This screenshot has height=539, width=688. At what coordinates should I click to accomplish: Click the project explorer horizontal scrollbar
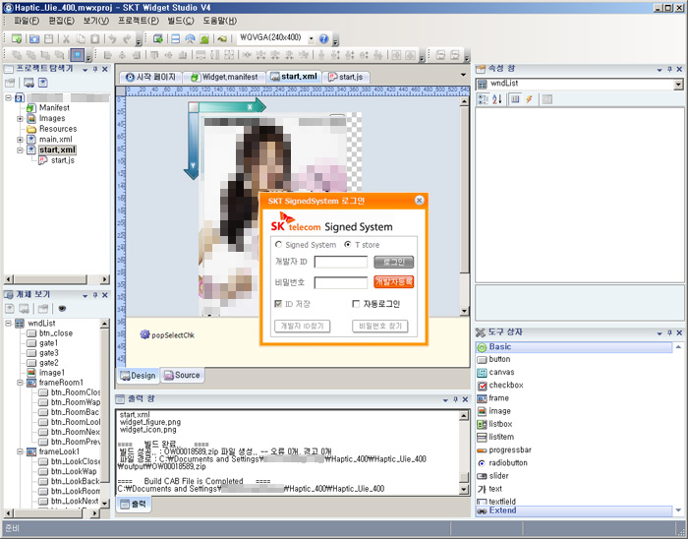coord(57,279)
